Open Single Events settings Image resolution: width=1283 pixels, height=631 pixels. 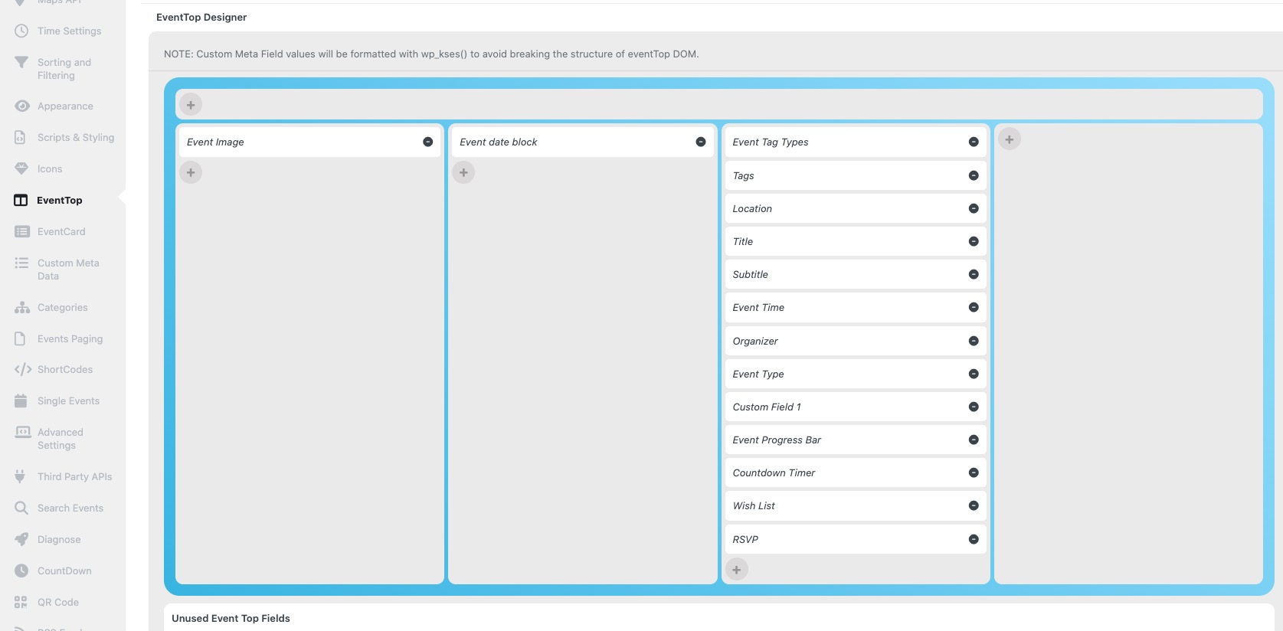coord(68,401)
